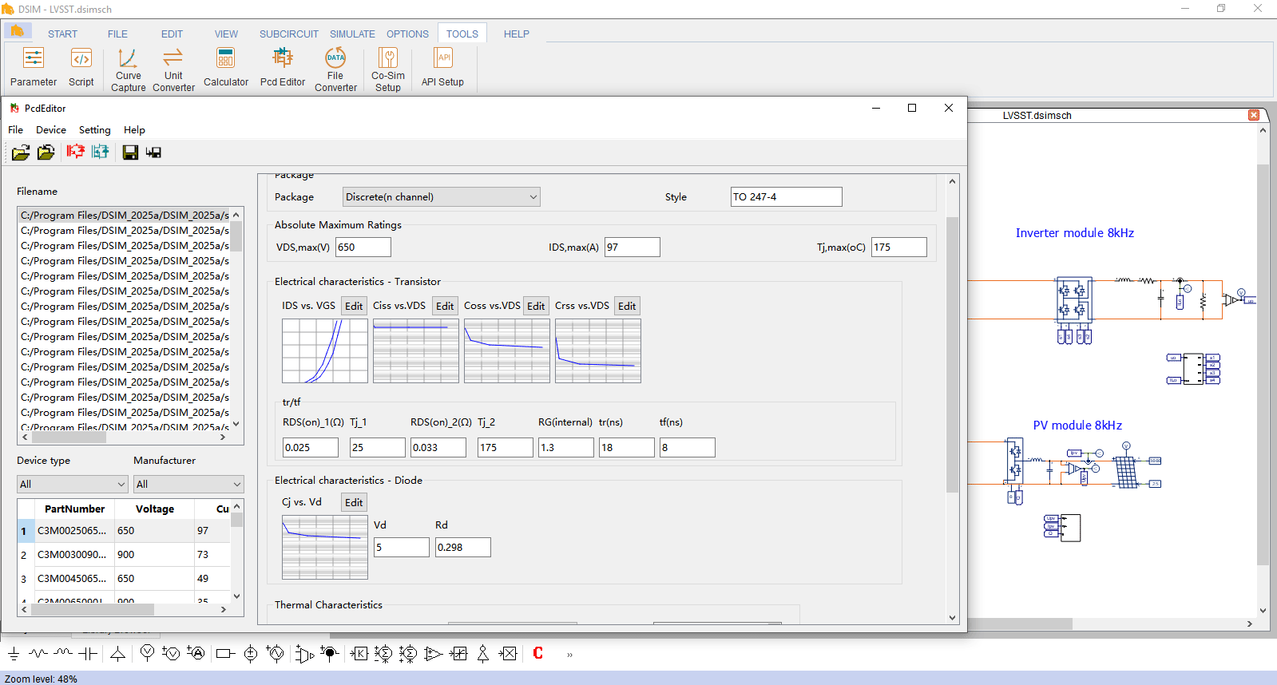Click the PcdEditor form's vertical scrollbar thumb

coord(952,351)
